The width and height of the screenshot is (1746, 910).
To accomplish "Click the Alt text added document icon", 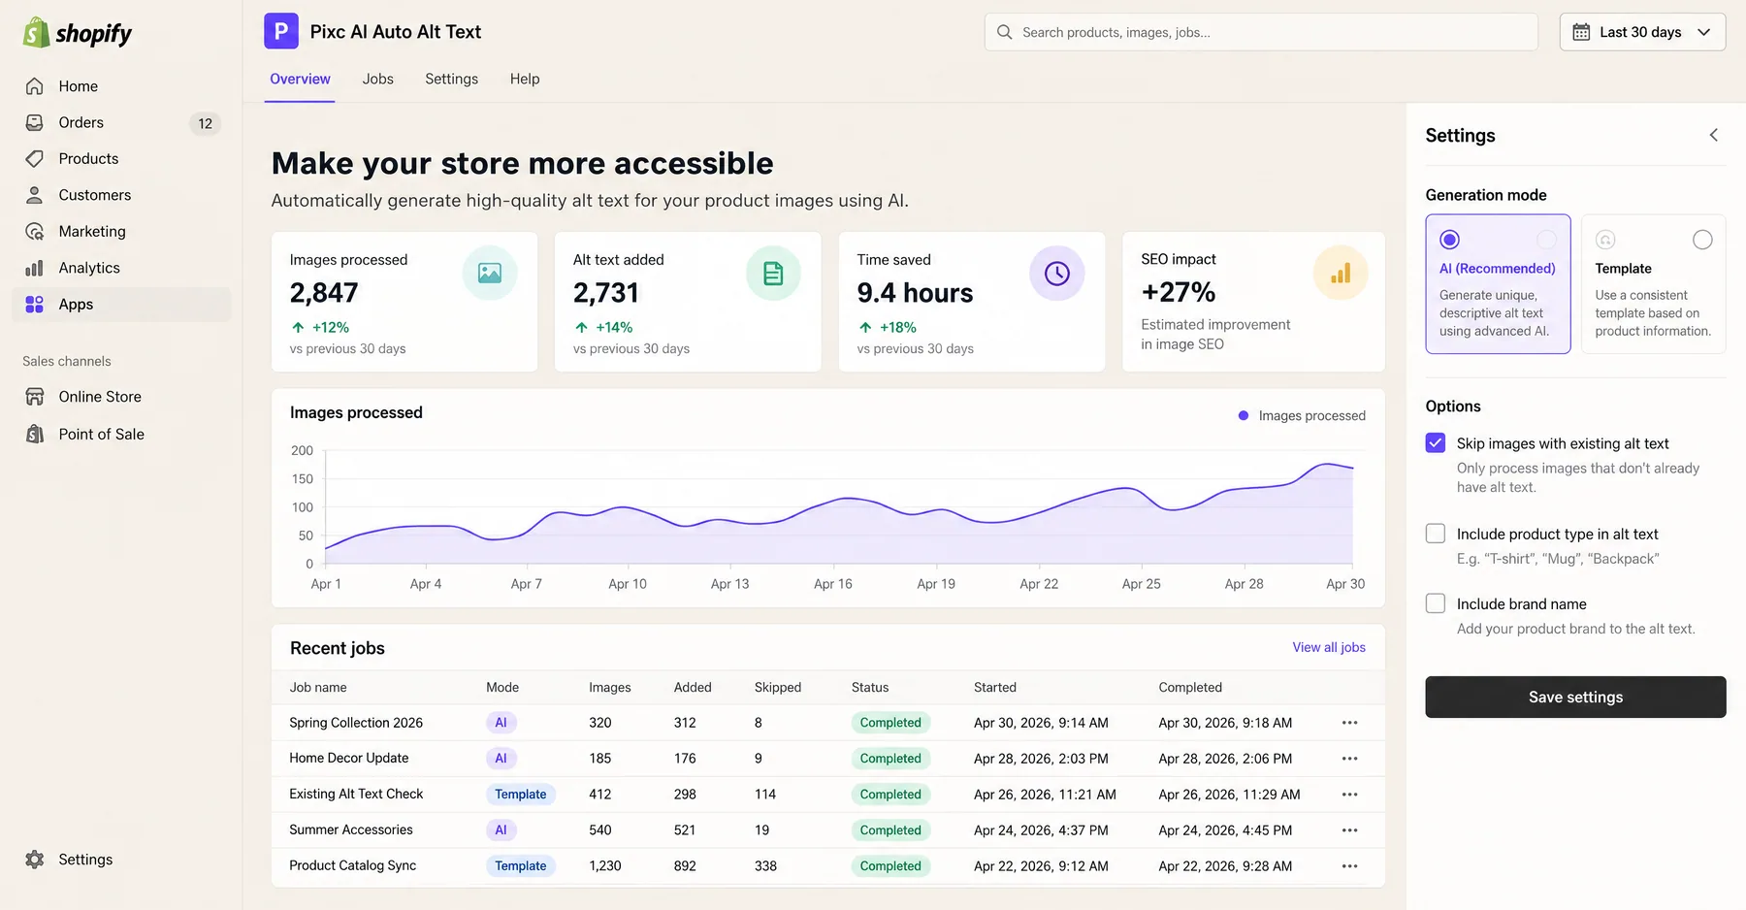I will (x=773, y=274).
